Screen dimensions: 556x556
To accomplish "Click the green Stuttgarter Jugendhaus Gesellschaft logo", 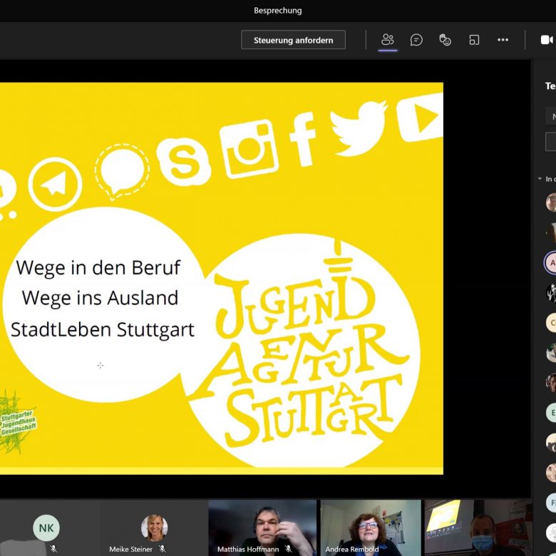I will coord(17,422).
